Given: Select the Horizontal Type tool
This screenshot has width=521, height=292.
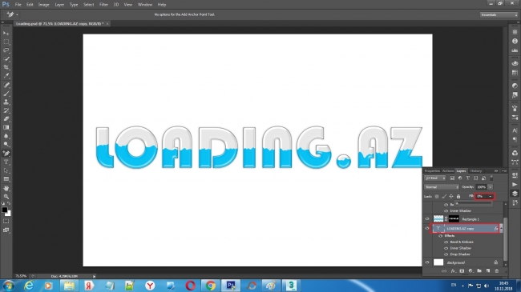Looking at the screenshot, I should (x=6, y=162).
